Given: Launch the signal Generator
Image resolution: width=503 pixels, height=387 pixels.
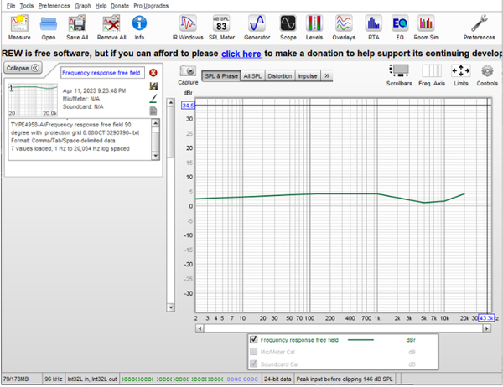Looking at the screenshot, I should point(257,23).
